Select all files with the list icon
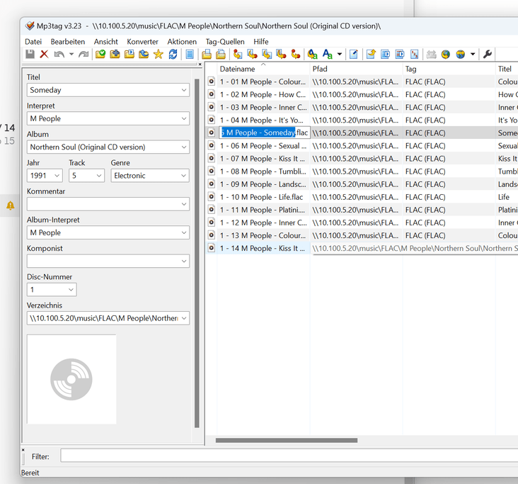Screen dimensions: 518x484 (190, 54)
